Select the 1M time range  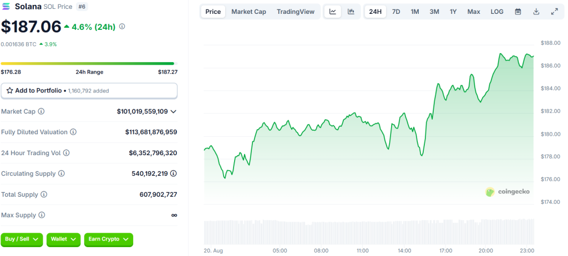pyautogui.click(x=415, y=12)
